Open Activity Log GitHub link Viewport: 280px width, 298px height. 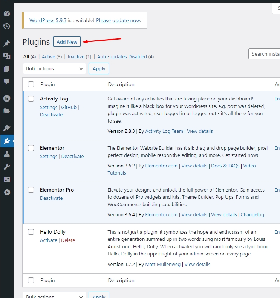pos(69,107)
